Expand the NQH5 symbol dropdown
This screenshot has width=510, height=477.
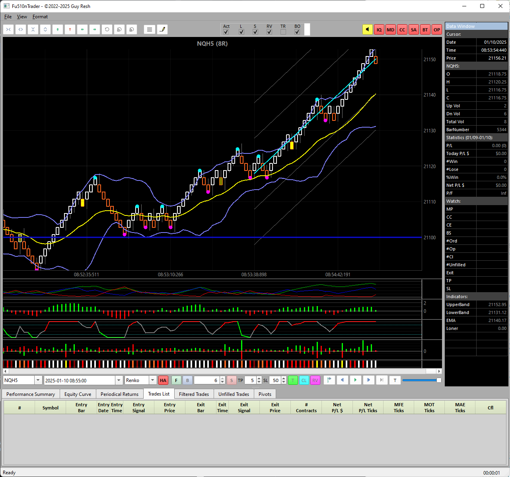[38, 380]
